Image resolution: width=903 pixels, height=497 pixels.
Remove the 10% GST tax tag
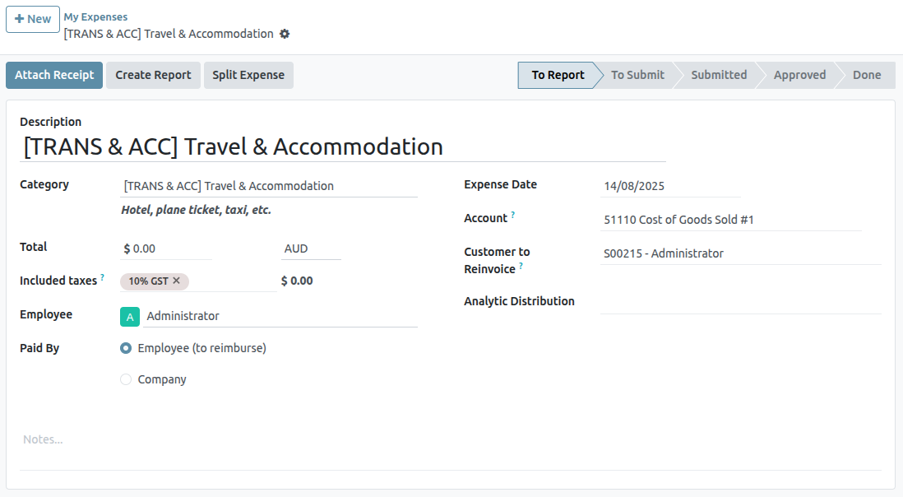[x=176, y=281]
